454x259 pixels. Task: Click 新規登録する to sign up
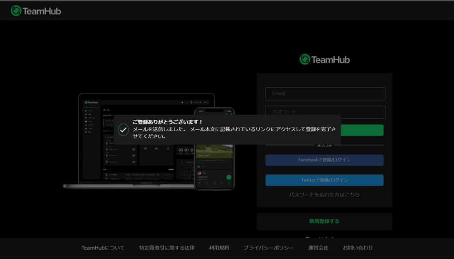[x=324, y=221]
